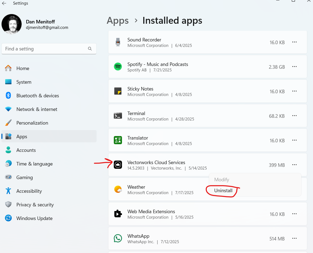This screenshot has width=313, height=253.
Task: Navigate to Apps breadcrumb link
Action: [x=118, y=21]
